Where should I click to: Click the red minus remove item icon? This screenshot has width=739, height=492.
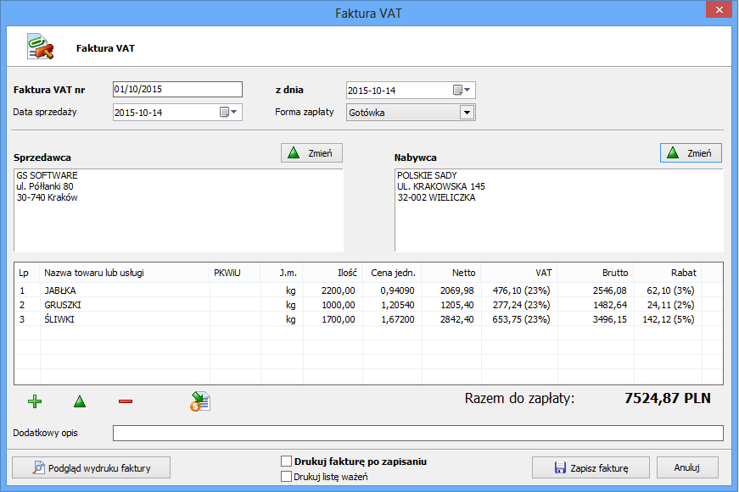[126, 401]
